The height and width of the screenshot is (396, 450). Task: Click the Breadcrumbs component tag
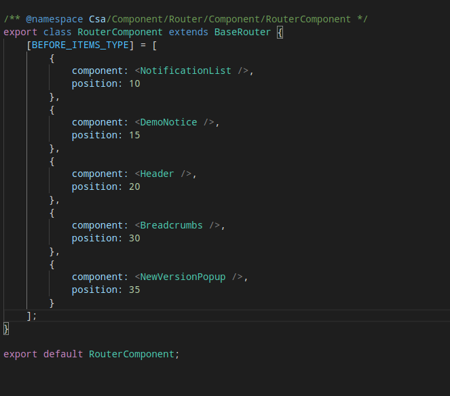(x=171, y=225)
